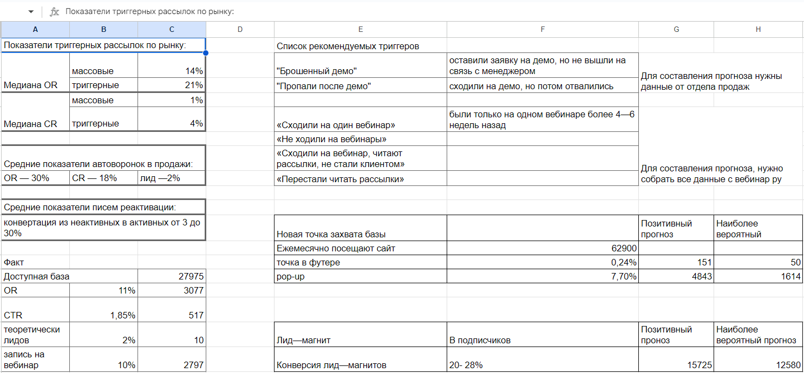Open the name box dropdown arrow
This screenshot has width=804, height=373.
pos(31,11)
